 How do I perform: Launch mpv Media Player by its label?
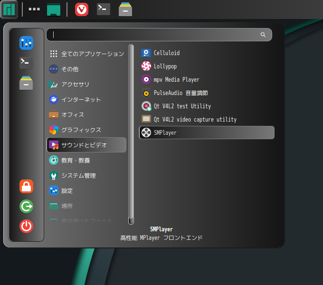pos(176,79)
